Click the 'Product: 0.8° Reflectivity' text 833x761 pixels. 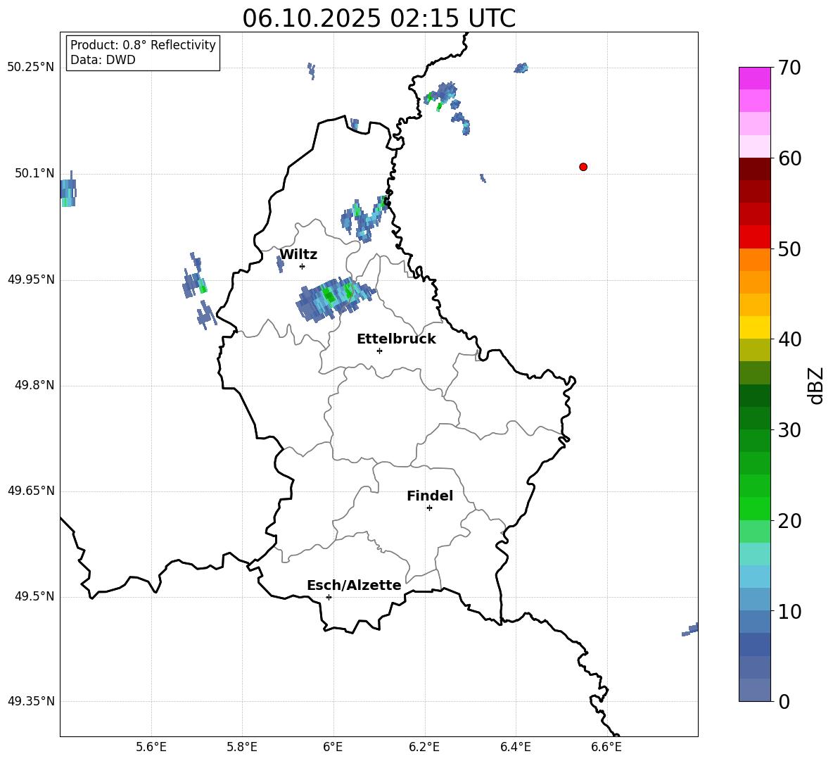143,44
